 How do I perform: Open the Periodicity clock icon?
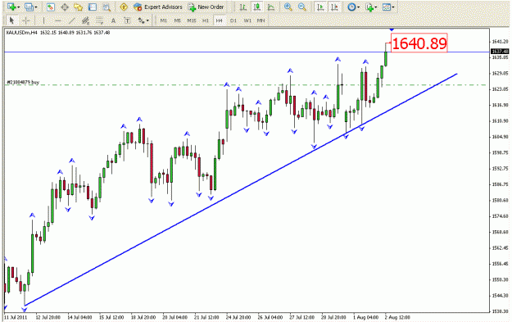(351, 7)
